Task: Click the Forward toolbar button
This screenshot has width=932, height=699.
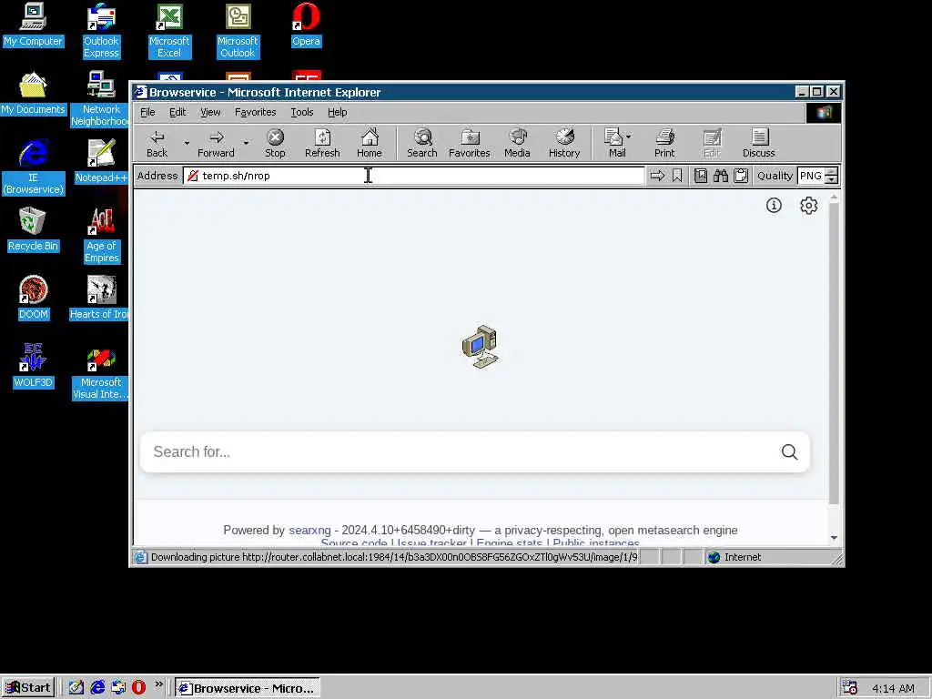Action: click(216, 143)
